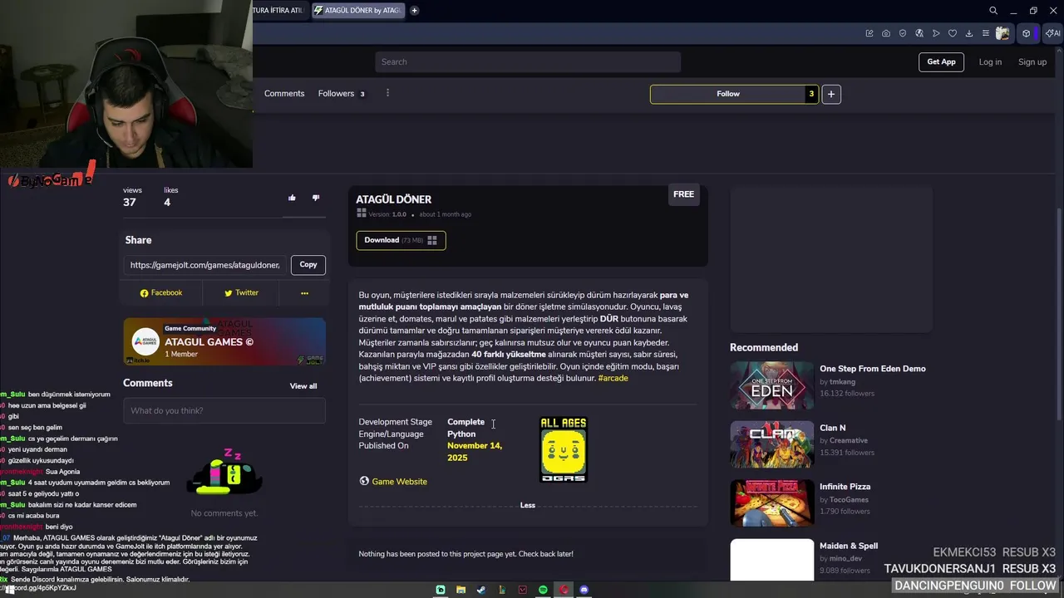The image size is (1064, 598).
Task: Click the Get App button
Action: click(x=941, y=61)
